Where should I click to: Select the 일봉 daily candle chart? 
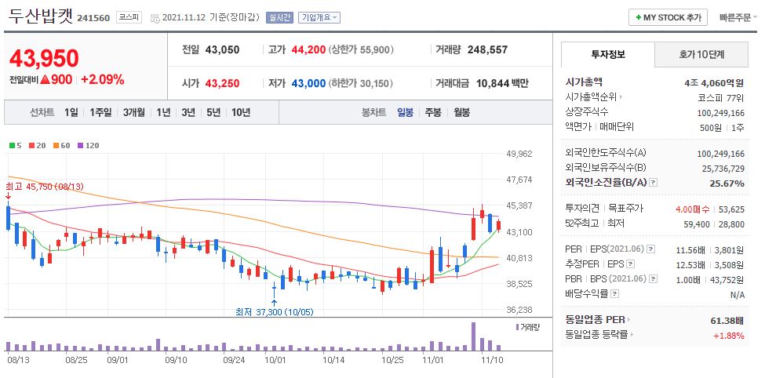pyautogui.click(x=406, y=113)
